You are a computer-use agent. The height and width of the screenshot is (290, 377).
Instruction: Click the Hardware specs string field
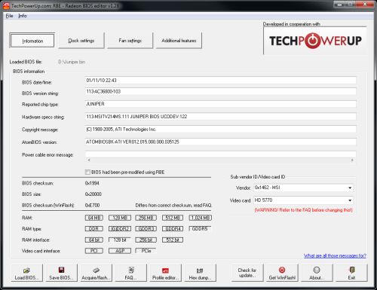(220, 117)
